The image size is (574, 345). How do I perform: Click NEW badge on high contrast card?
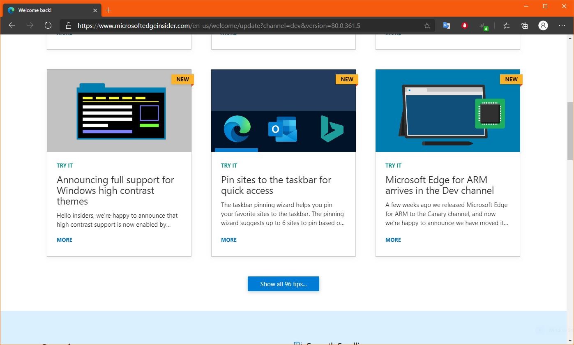182,79
